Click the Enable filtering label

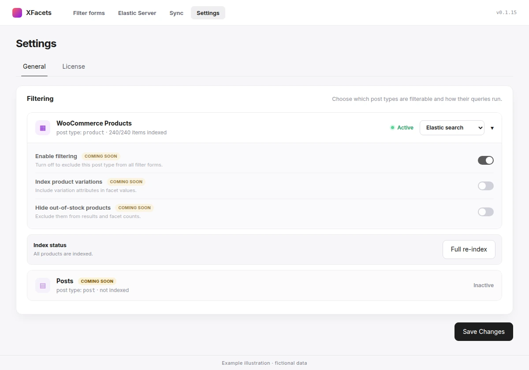pos(56,156)
